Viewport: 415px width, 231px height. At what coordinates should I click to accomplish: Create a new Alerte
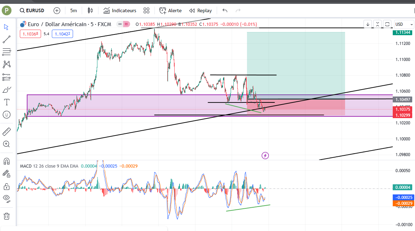pos(170,10)
